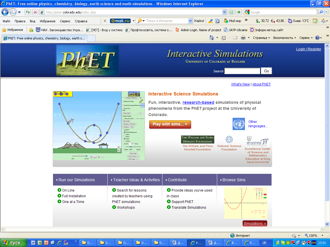The width and height of the screenshot is (330, 247).
Task: Expand the mail.ru search field dropdown
Action: click(190, 21)
